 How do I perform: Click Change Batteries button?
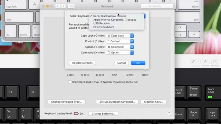click(x=103, y=114)
